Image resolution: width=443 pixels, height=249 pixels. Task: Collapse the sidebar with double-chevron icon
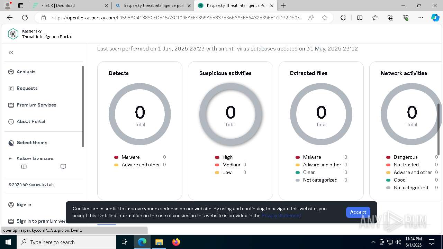(11, 53)
